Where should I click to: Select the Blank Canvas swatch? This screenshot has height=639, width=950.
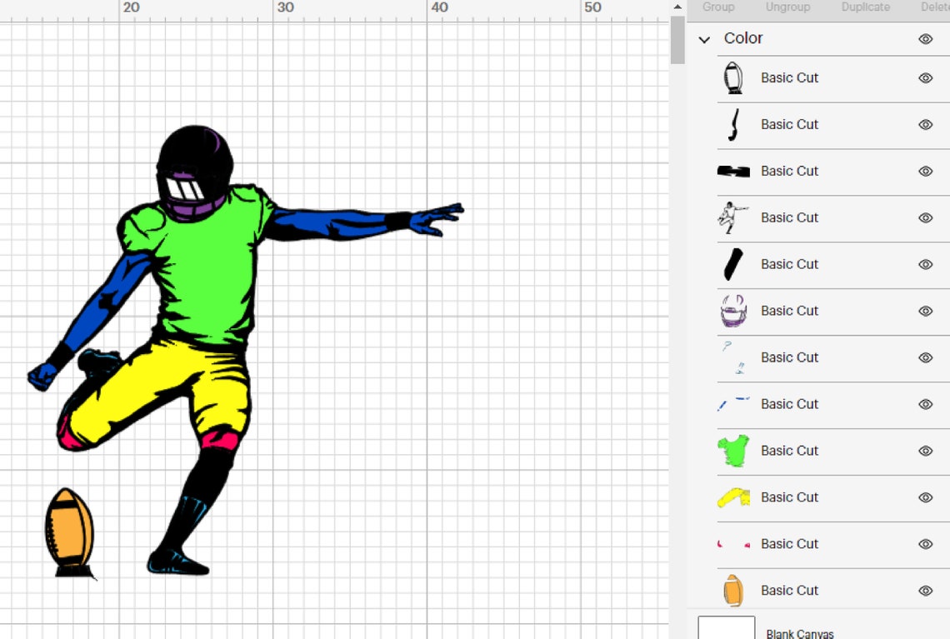click(x=726, y=627)
